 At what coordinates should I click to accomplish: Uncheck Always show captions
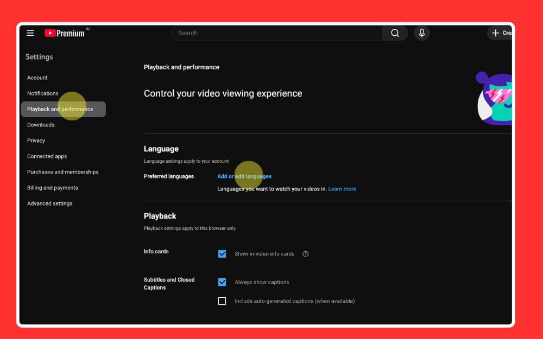tap(222, 282)
